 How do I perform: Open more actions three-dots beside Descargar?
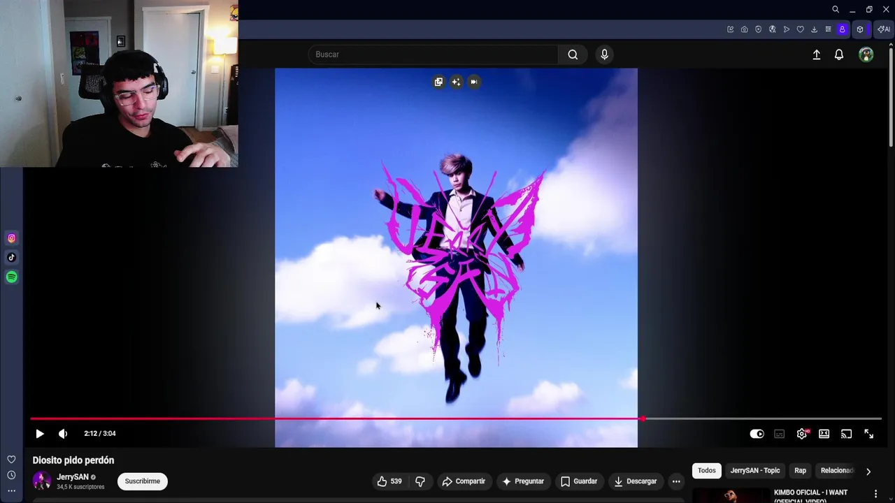(676, 481)
